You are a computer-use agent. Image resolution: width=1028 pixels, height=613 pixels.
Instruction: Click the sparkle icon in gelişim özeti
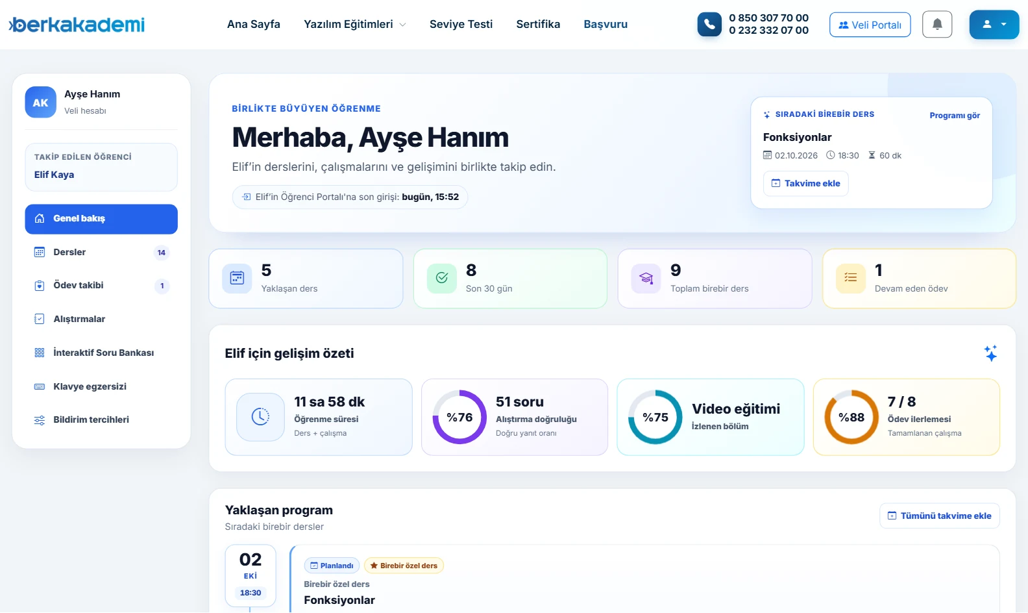point(990,353)
